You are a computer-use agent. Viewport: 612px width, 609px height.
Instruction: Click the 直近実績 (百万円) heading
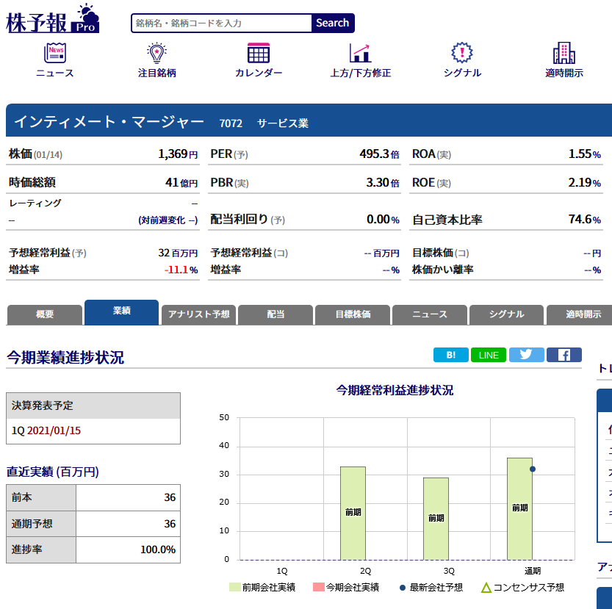coord(53,472)
